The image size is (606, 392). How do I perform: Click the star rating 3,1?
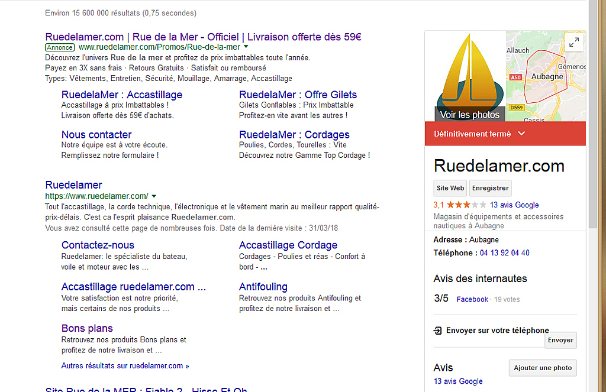click(x=460, y=205)
